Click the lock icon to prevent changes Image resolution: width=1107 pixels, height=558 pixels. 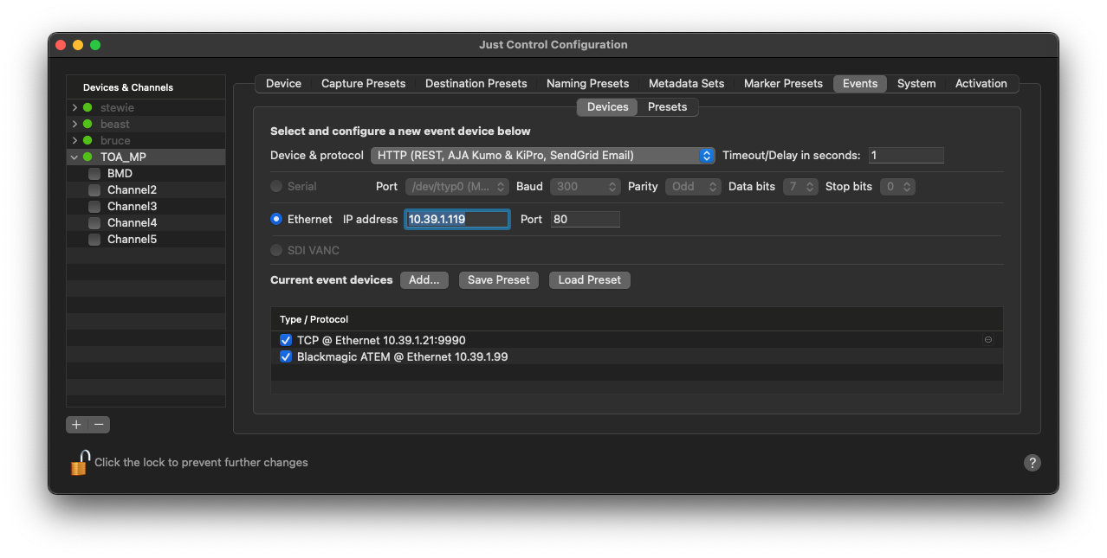coord(80,463)
